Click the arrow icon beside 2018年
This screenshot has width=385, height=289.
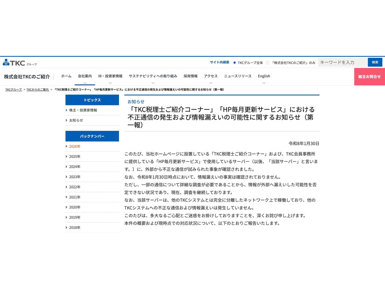66,227
